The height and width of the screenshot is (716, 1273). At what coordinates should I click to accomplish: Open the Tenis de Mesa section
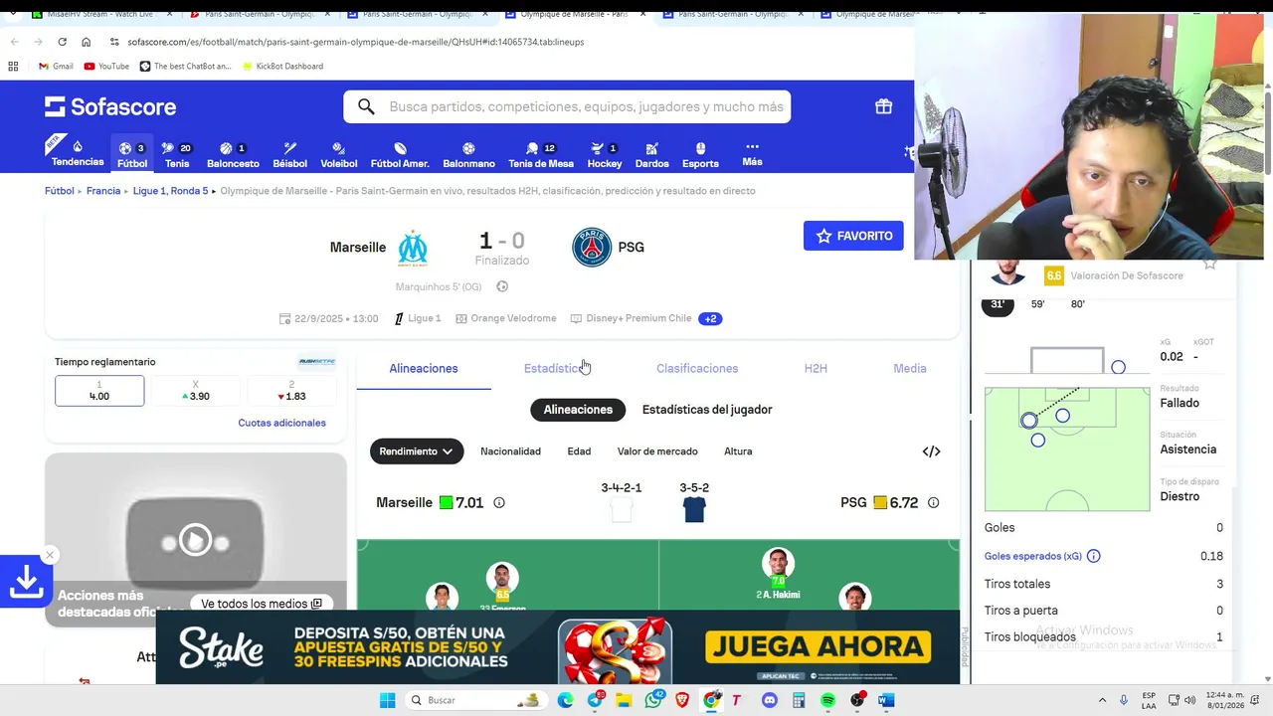[x=541, y=154]
